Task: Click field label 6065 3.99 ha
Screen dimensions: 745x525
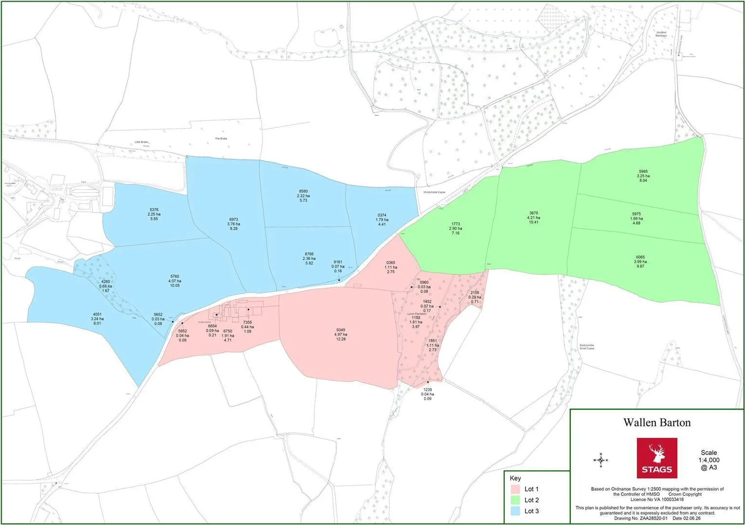Action: (640, 261)
